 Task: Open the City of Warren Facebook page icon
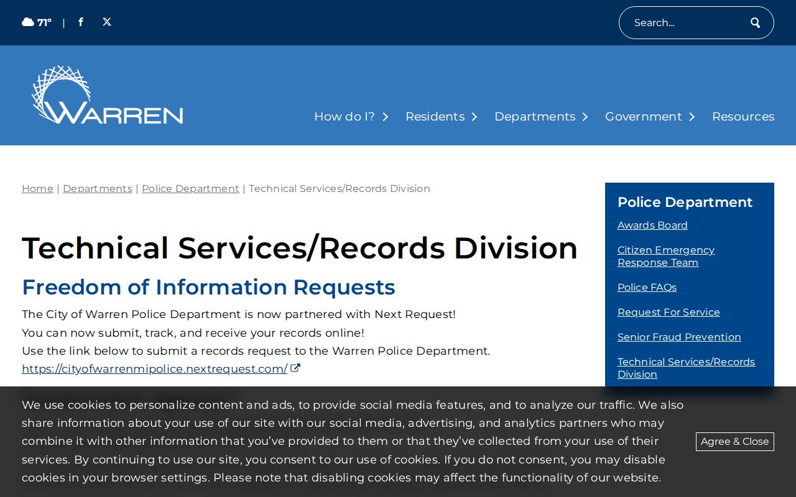click(x=81, y=22)
